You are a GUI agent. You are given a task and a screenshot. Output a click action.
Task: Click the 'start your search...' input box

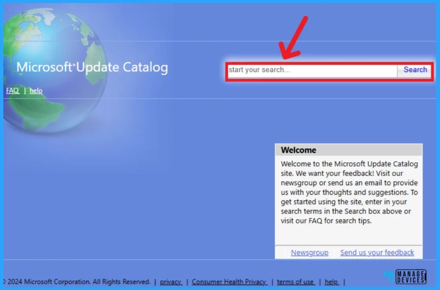(312, 70)
